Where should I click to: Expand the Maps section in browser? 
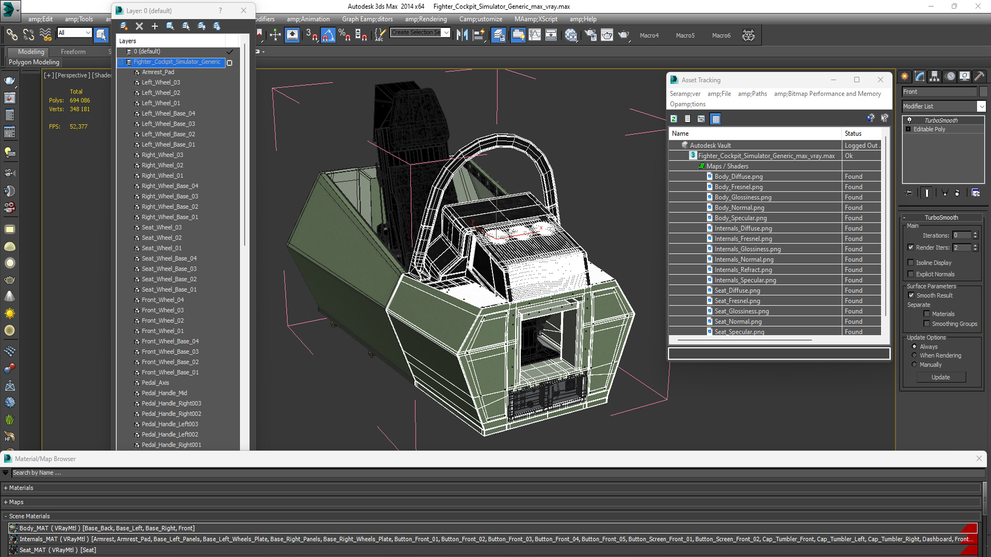tap(6, 502)
